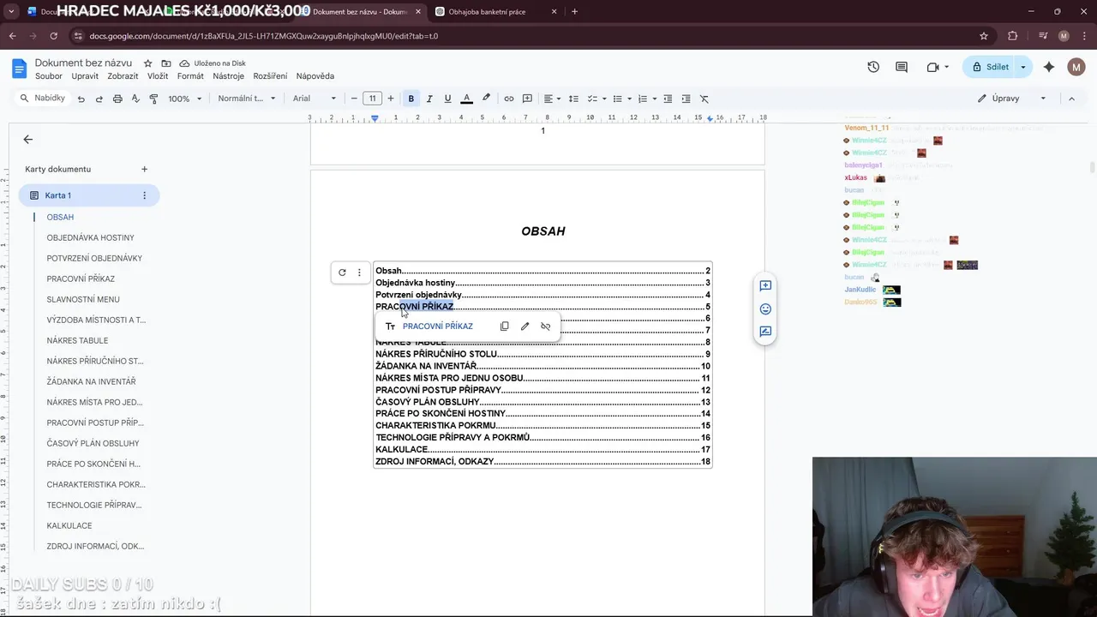1097x617 pixels.
Task: Click the Redo arrow in toolbar
Action: click(99, 99)
